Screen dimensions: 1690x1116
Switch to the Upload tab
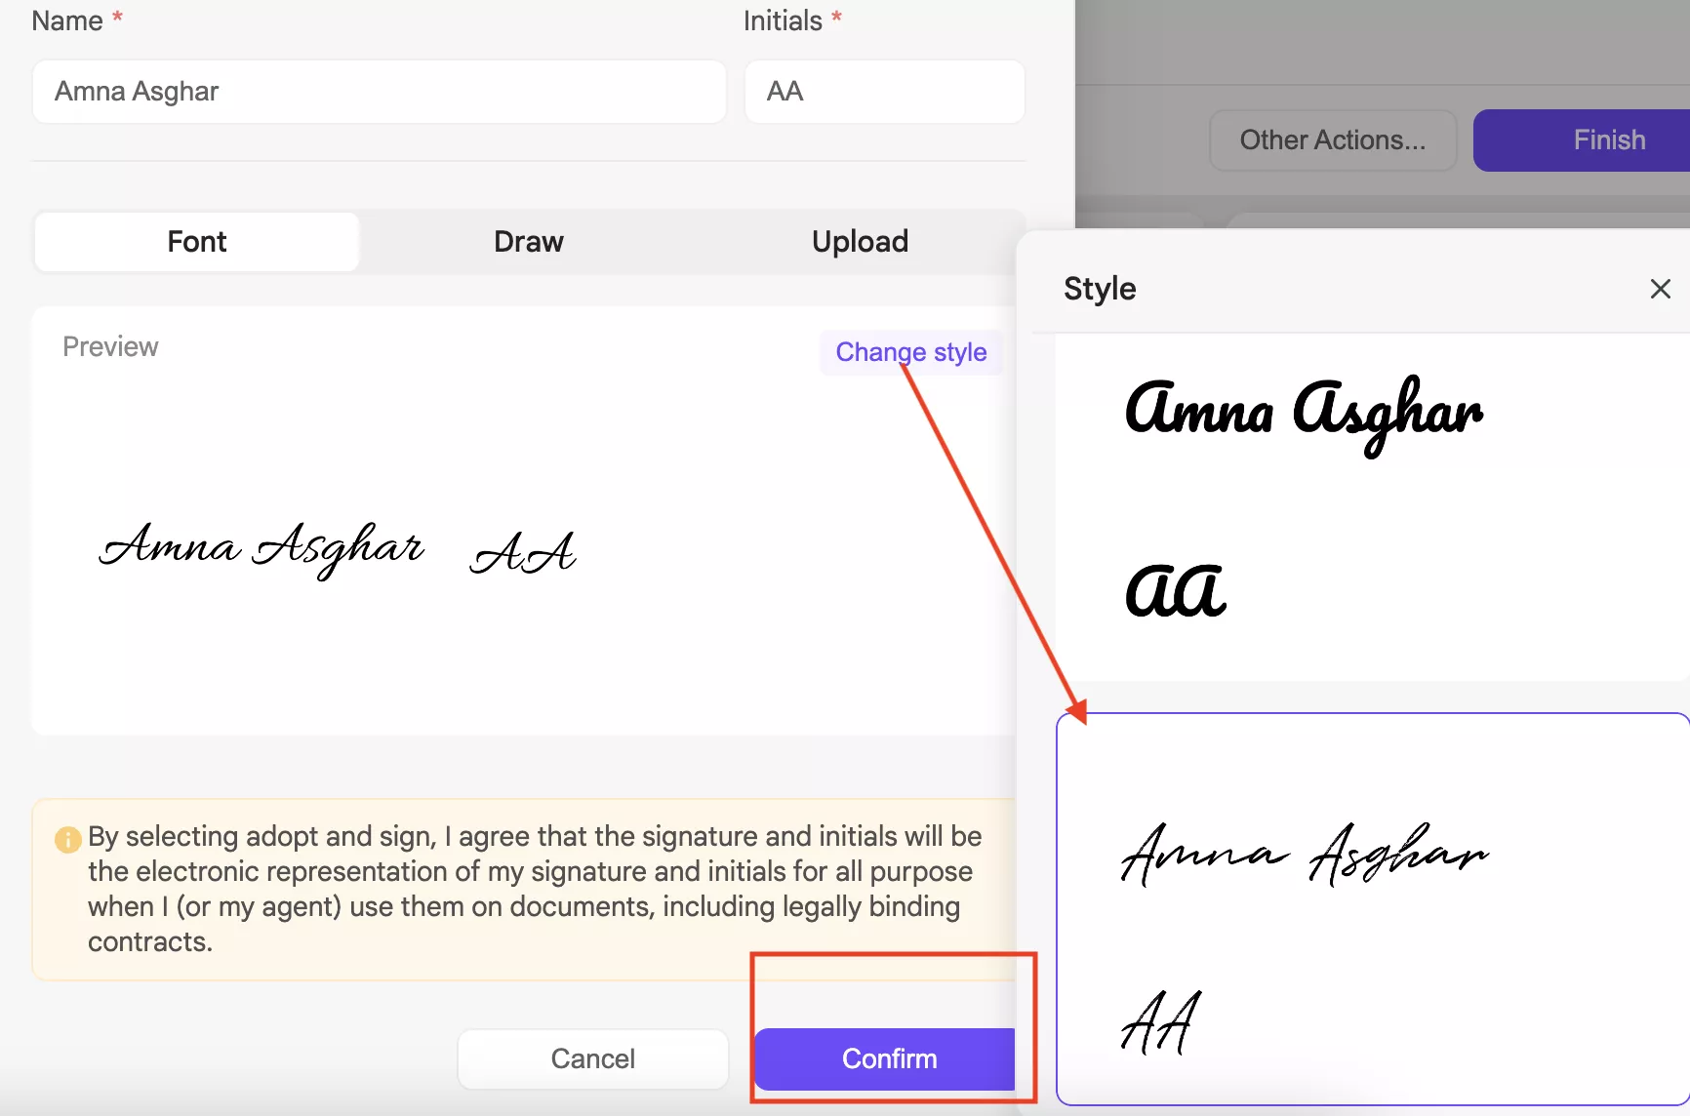tap(860, 241)
